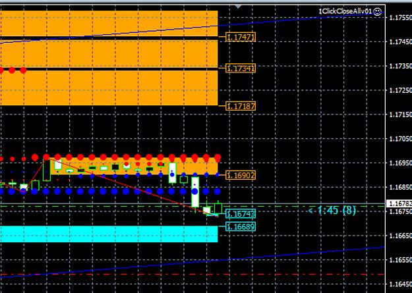
Task: Click the 1.17350 value on price scale
Action: (x=400, y=66)
